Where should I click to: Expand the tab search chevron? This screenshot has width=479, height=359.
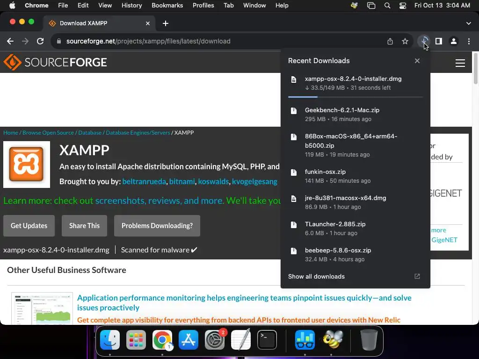tap(468, 23)
